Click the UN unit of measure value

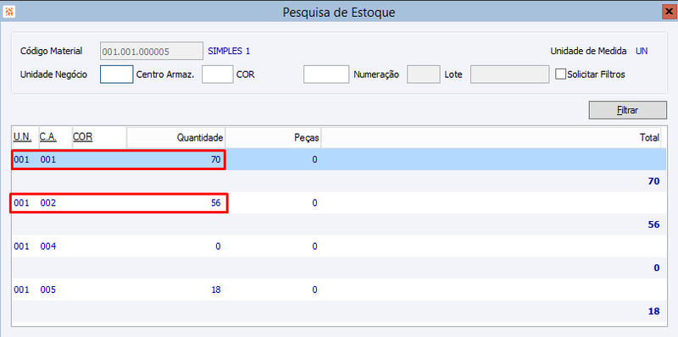click(642, 51)
